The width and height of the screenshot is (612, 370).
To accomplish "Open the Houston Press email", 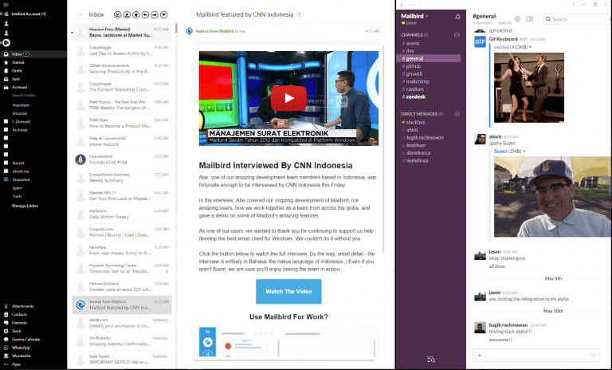I will [x=122, y=32].
